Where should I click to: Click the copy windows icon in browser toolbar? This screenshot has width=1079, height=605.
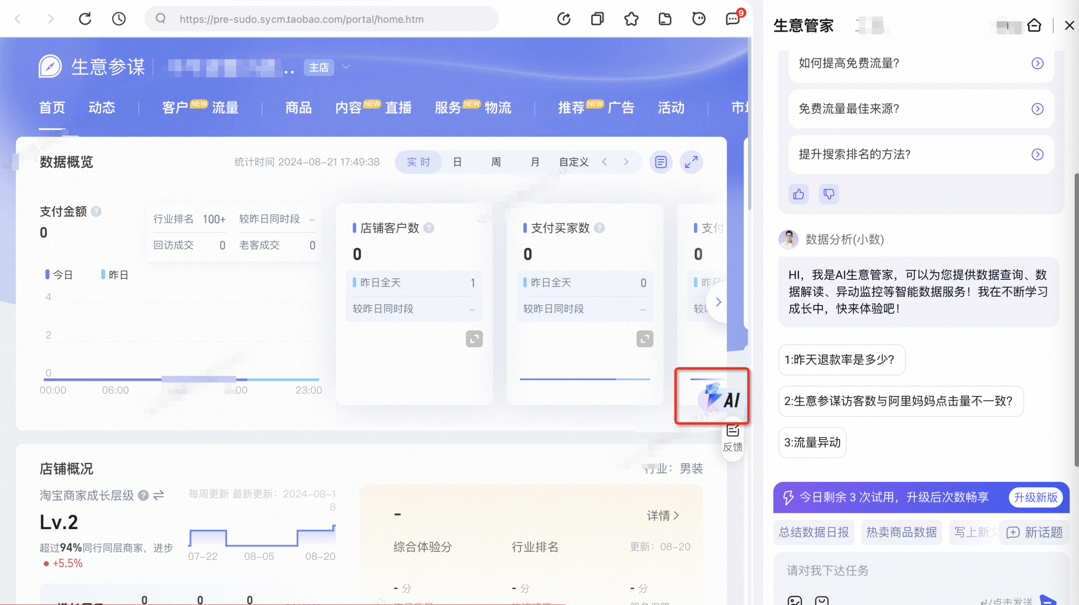(x=597, y=19)
